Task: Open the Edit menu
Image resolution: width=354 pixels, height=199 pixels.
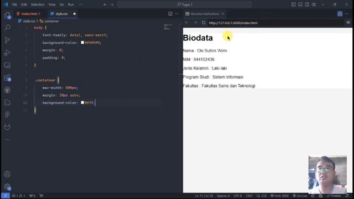Action: pyautogui.click(x=24, y=4)
